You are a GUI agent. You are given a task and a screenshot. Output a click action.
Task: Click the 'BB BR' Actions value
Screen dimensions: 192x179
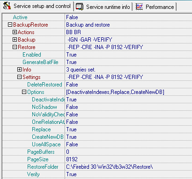[x=74, y=32]
